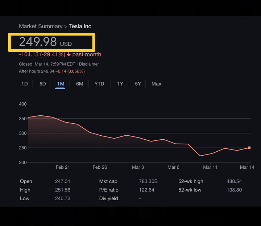Click the P/E ratio value 122.64
The width and height of the screenshot is (261, 226).
[x=147, y=190]
